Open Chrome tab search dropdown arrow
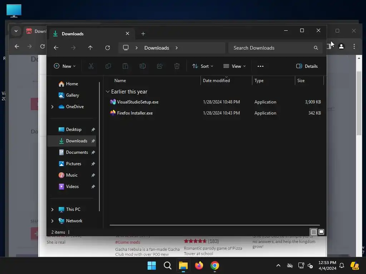Image resolution: width=366 pixels, height=274 pixels. pos(16,31)
